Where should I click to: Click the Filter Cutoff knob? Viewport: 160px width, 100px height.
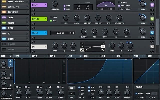click(84, 32)
